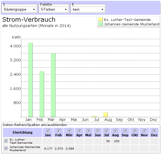161x154 pixels.
Task: Select the March bar in the chart
Action: 53,85
